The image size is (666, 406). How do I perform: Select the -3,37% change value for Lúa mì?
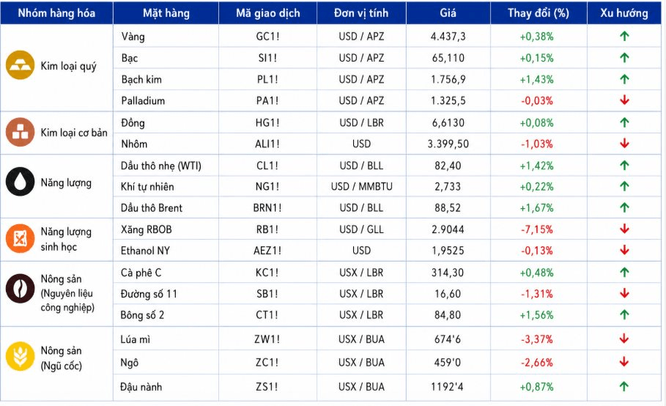click(x=537, y=339)
